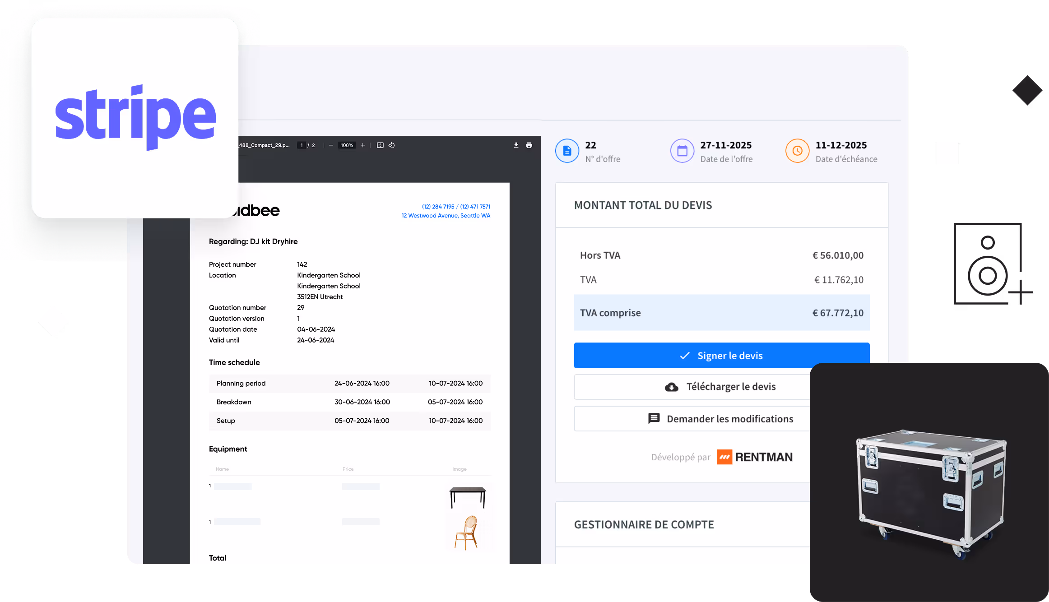Viewport: 1049px width, 602px height.
Task: Click the orange clock icon by Date d'échéance
Action: pyautogui.click(x=797, y=151)
